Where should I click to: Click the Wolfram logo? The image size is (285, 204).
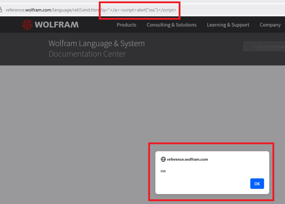[50, 25]
